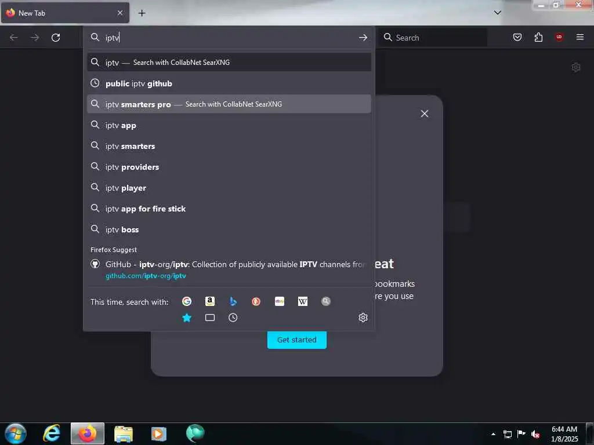Select suggestion 'iptv smarters pro'
The image size is (594, 445).
(229, 104)
